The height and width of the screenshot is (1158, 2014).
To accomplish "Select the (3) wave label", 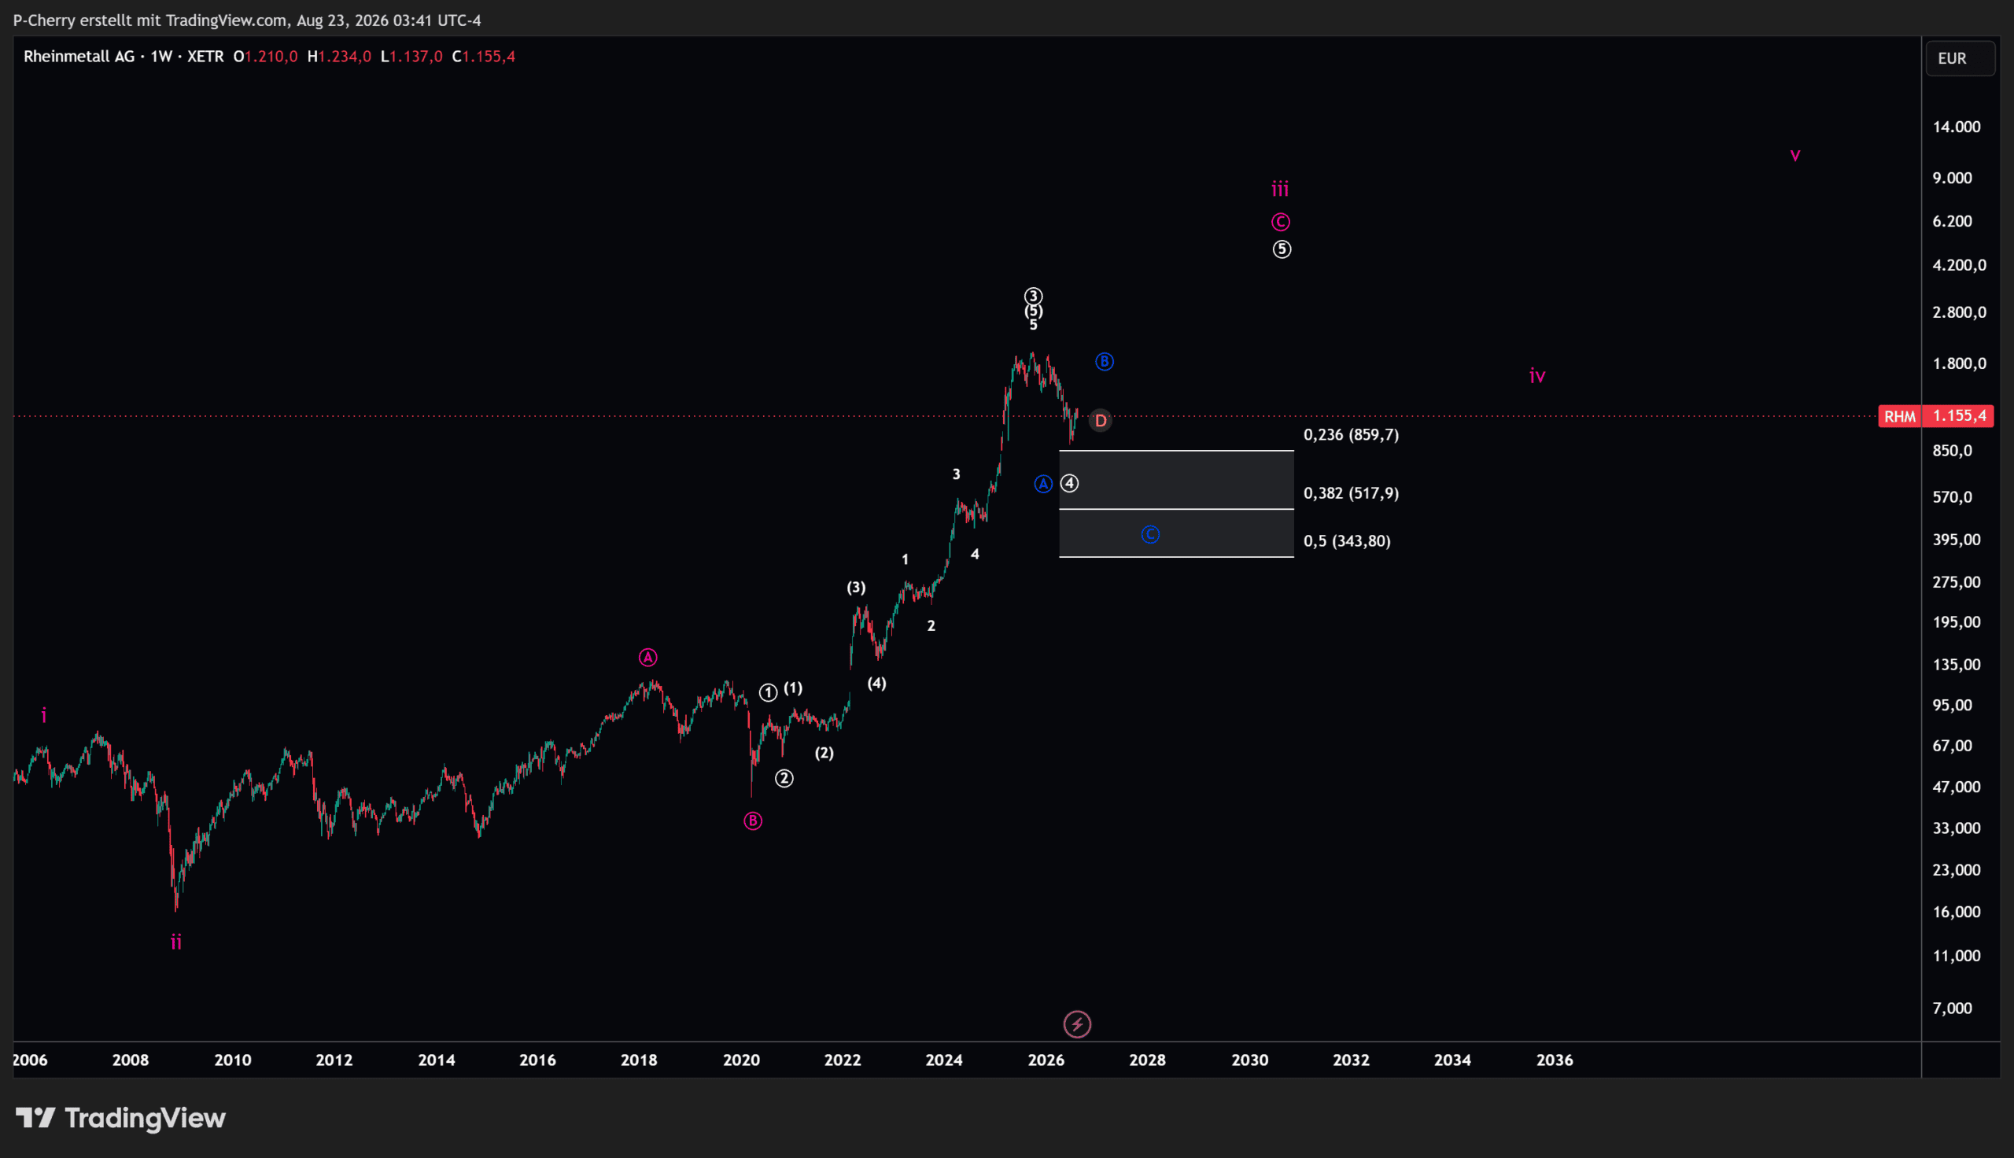I will click(x=856, y=588).
